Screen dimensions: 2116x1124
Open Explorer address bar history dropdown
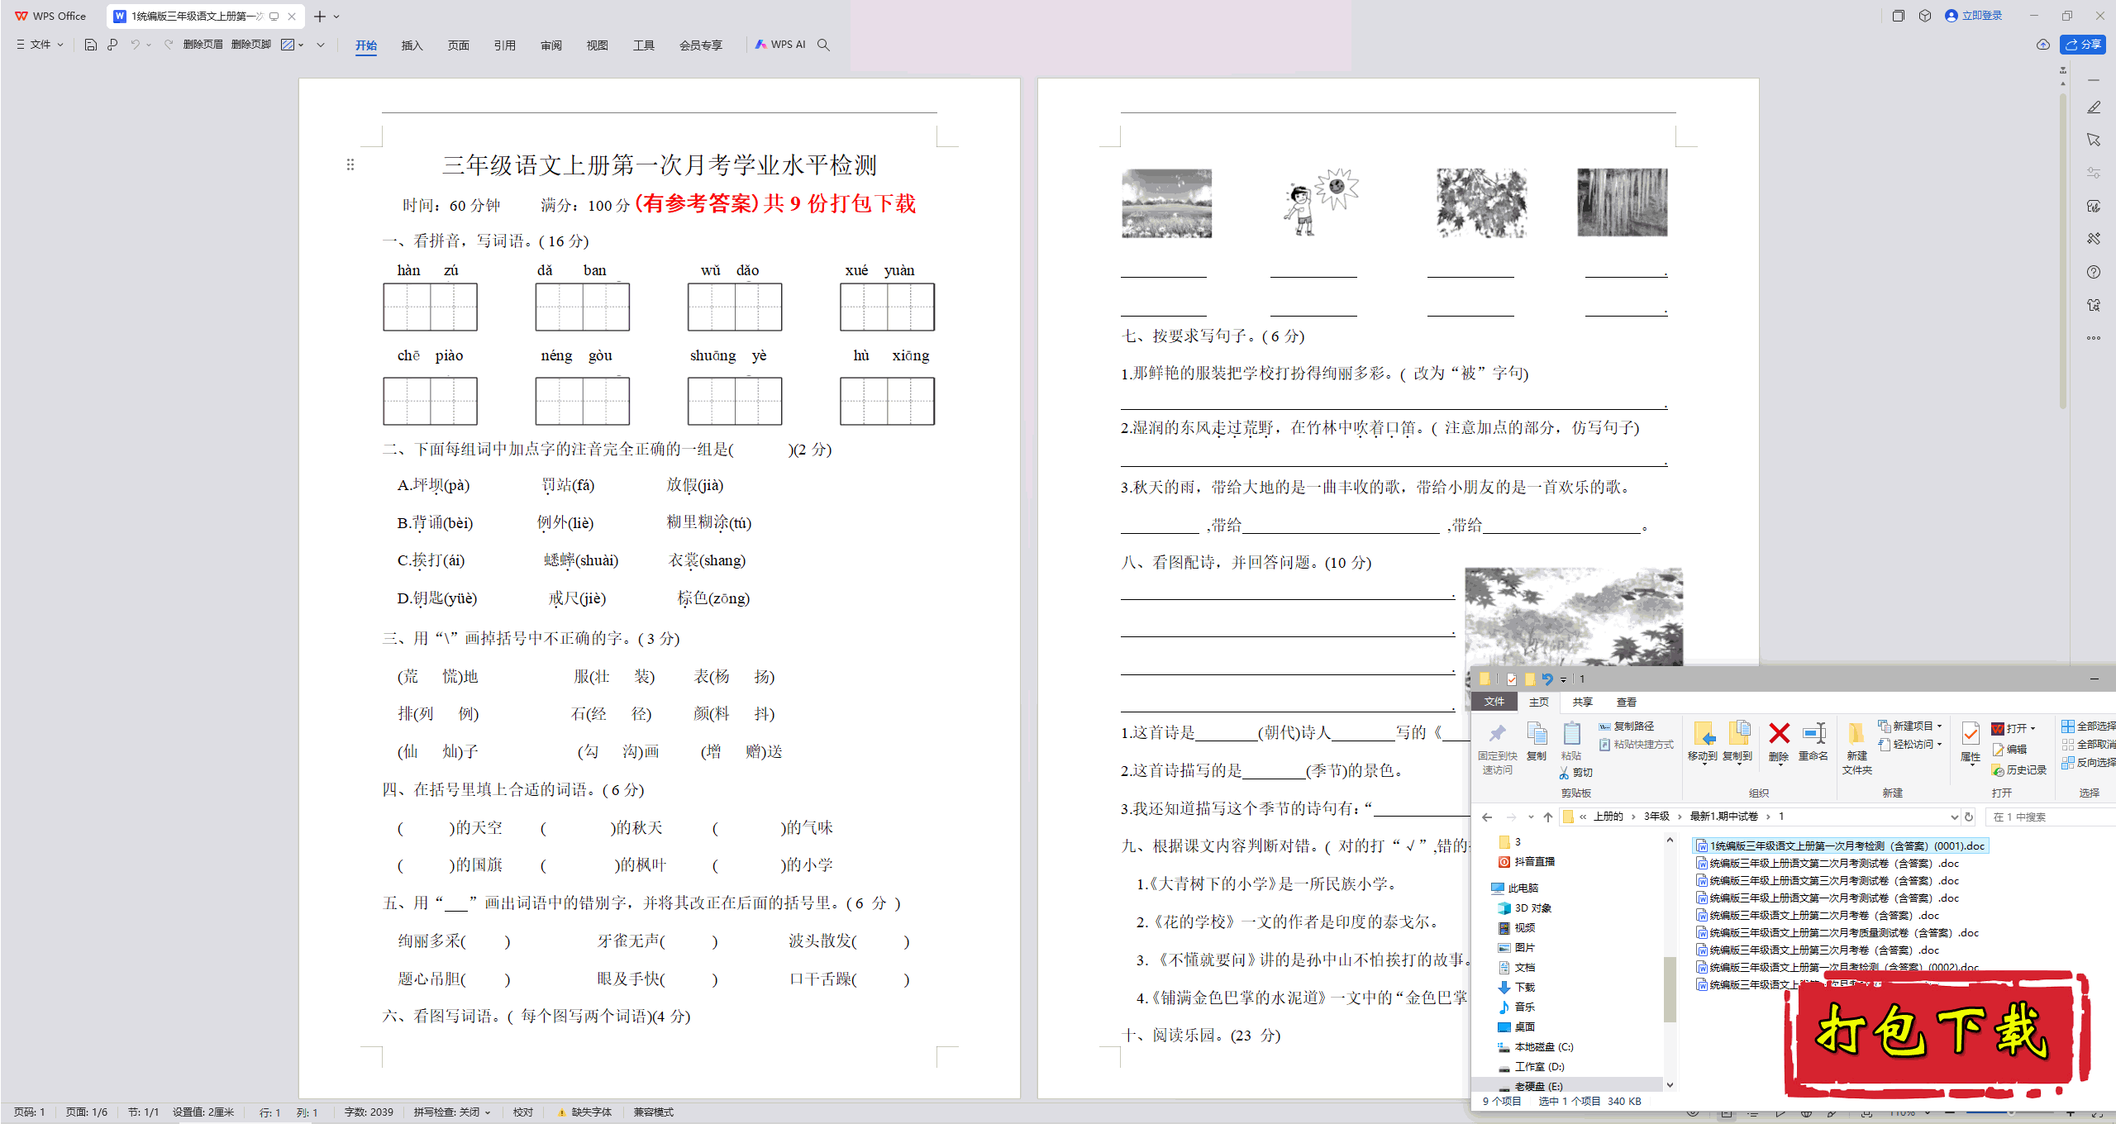click(x=1954, y=817)
